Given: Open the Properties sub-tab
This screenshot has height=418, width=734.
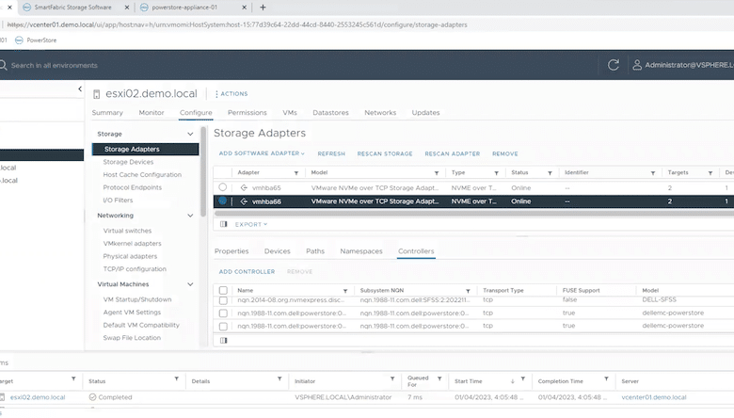Looking at the screenshot, I should tap(231, 251).
